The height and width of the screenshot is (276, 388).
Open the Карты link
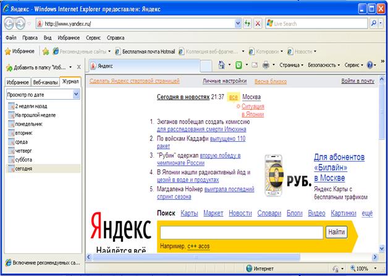189,213
